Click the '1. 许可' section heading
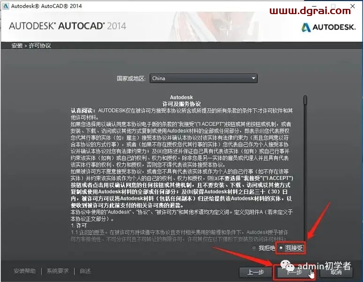The image size is (363, 282). coord(79,226)
